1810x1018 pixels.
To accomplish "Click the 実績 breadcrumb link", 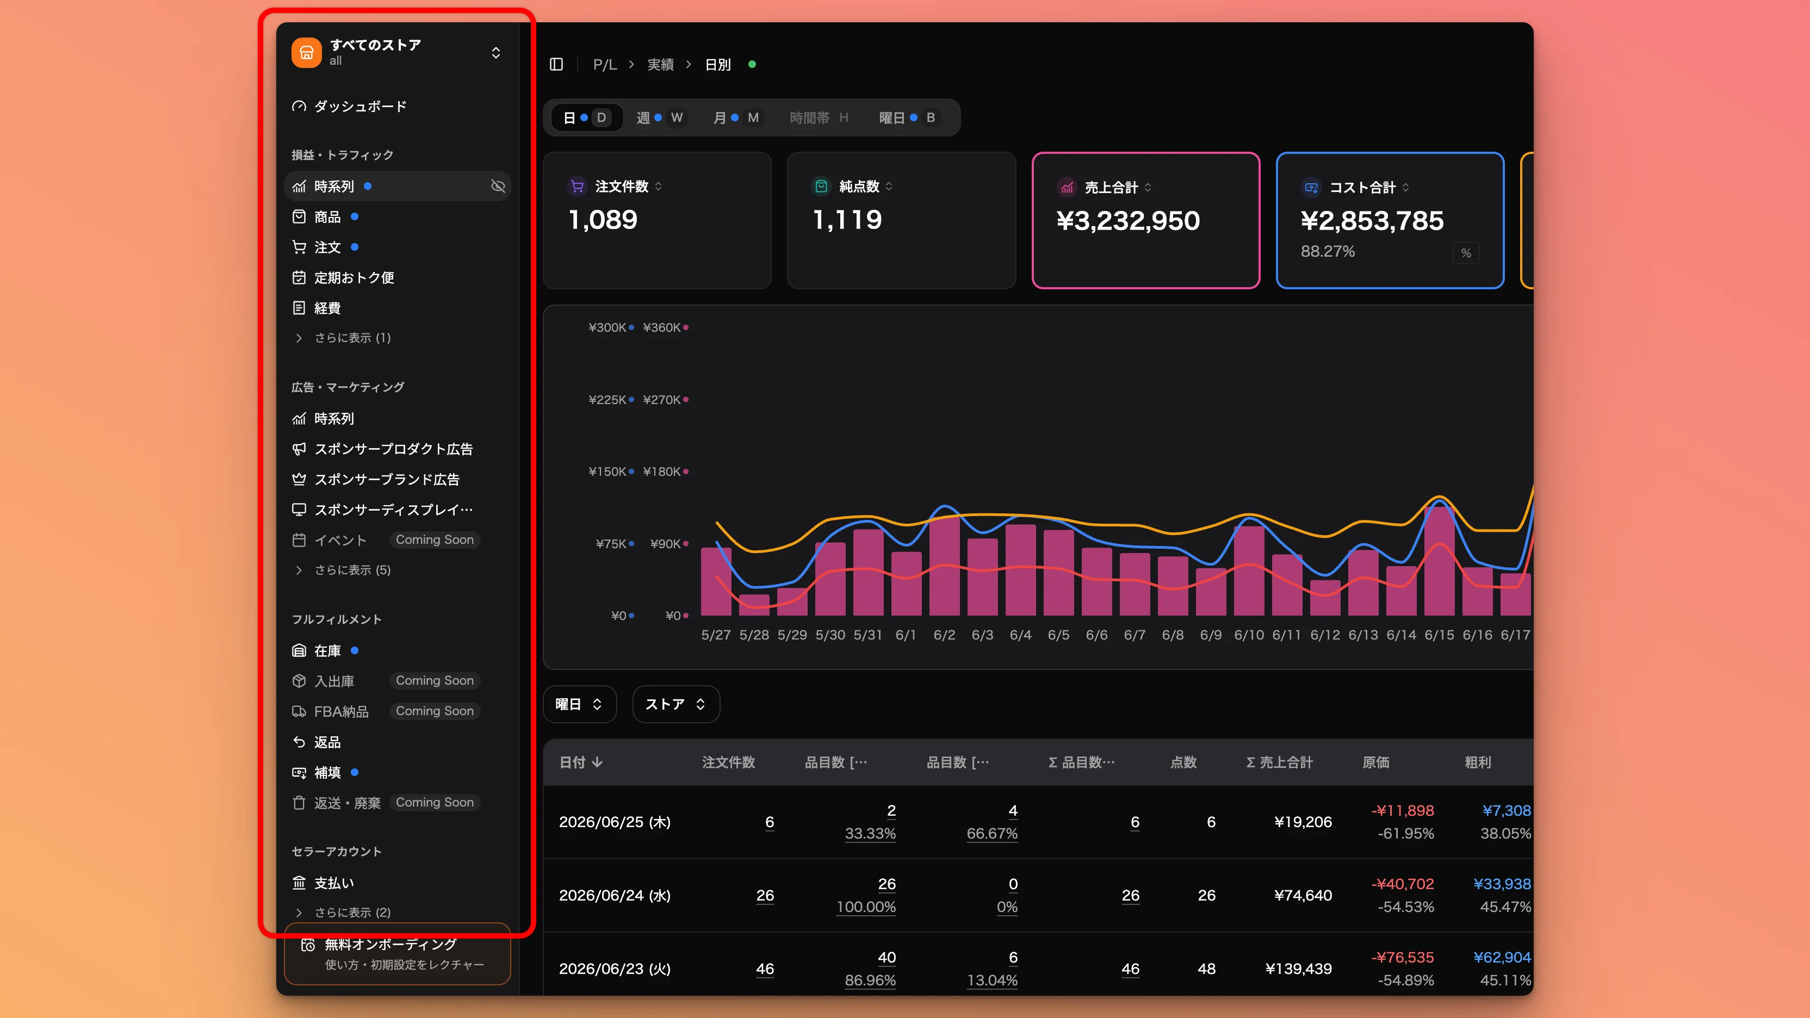I will (660, 65).
